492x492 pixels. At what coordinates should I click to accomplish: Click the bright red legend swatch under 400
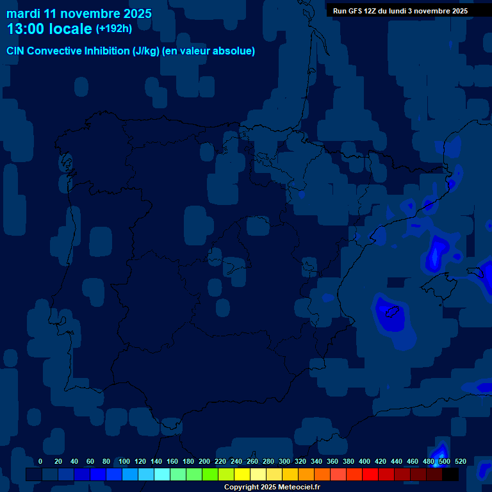[x=370, y=474]
